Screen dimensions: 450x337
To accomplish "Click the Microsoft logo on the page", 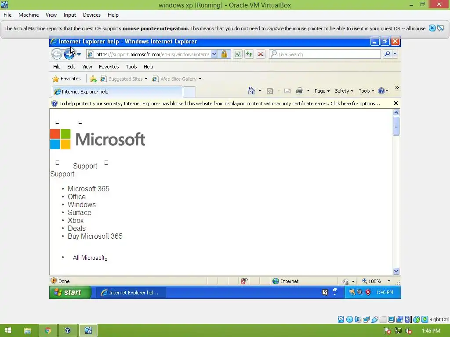I will pos(98,139).
